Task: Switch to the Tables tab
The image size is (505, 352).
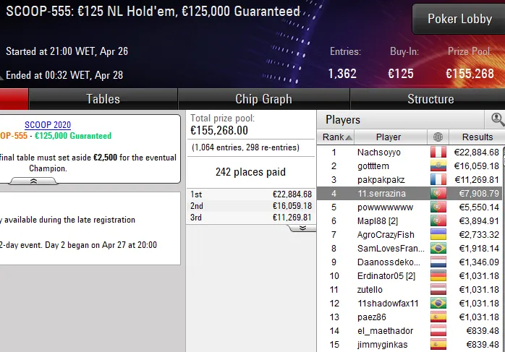Action: point(103,99)
